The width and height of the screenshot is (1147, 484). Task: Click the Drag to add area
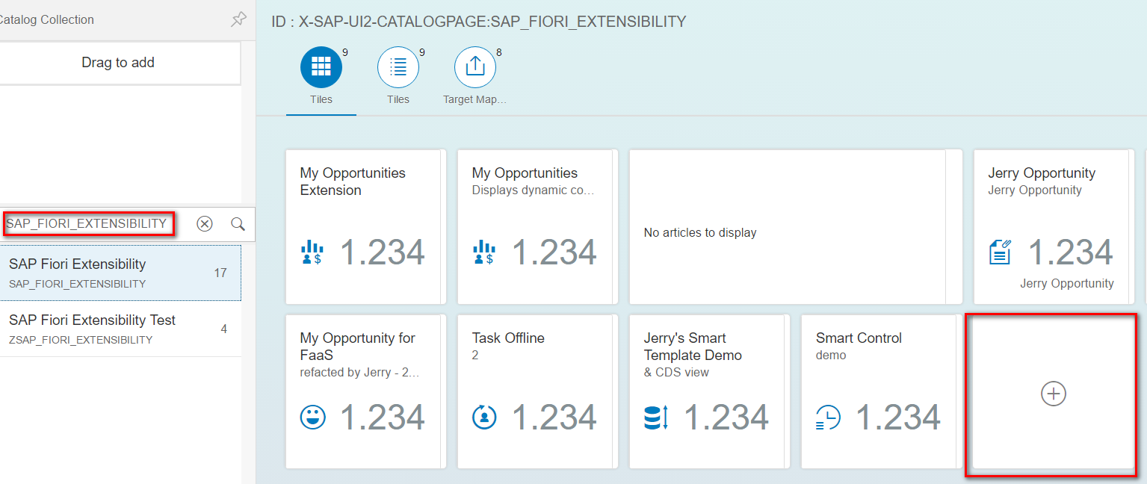coord(118,63)
